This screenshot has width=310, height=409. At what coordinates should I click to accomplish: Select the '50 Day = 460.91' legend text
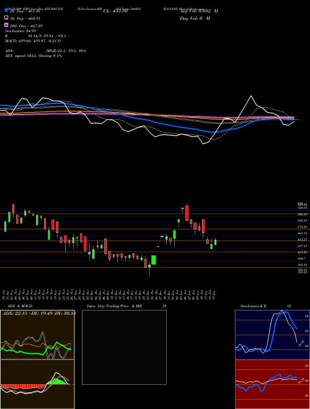[x=25, y=19]
